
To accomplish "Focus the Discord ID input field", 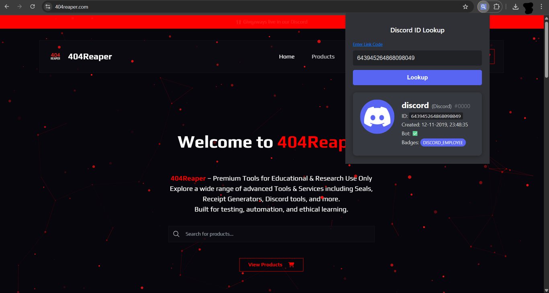I will coord(417,58).
